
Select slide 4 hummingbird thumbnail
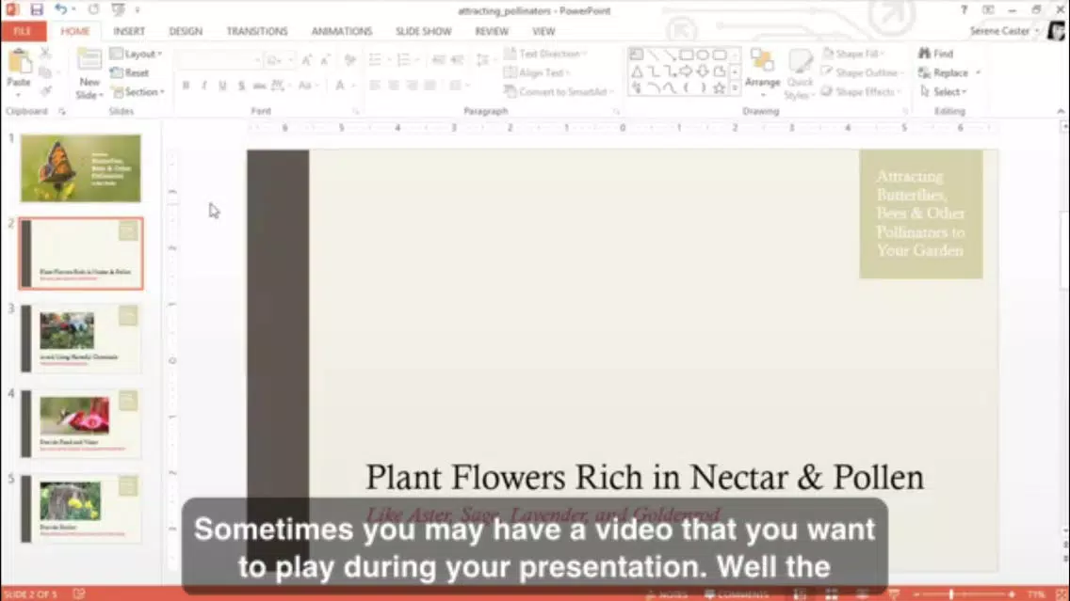click(80, 423)
